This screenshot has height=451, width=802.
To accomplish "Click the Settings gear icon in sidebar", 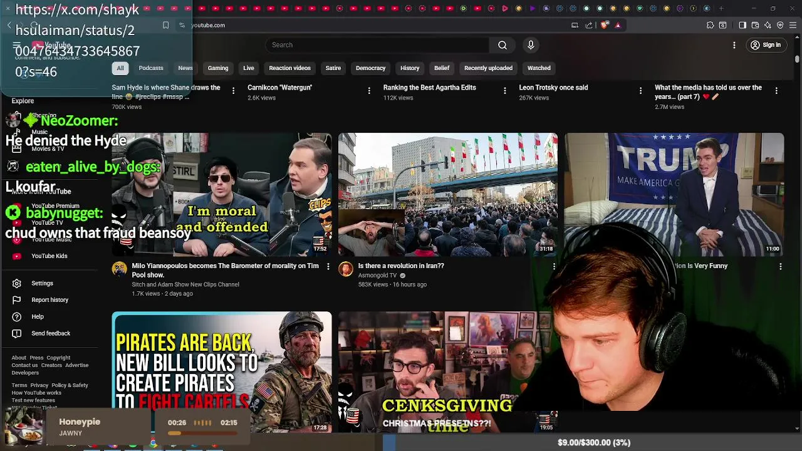I will point(17,283).
